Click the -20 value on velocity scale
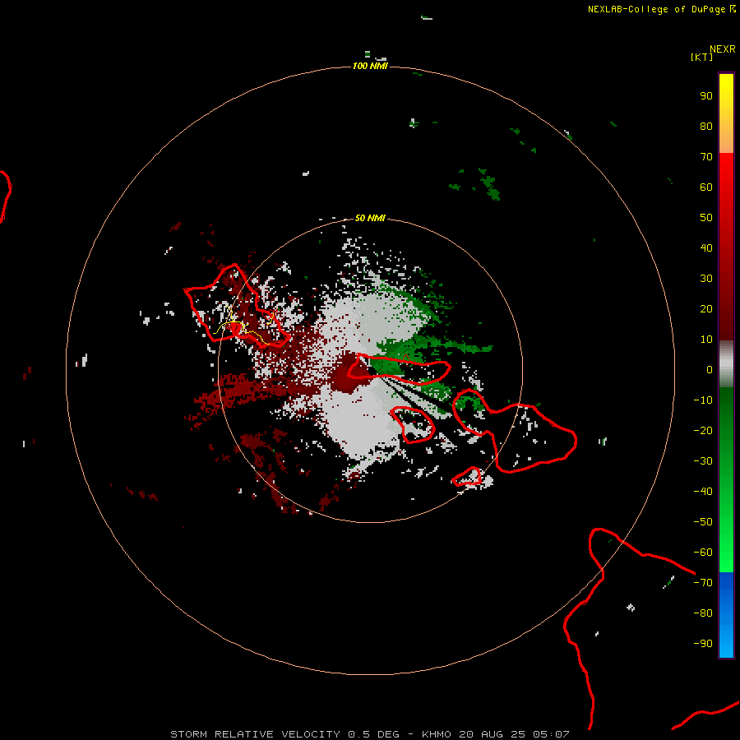Image resolution: width=740 pixels, height=740 pixels. [x=703, y=431]
